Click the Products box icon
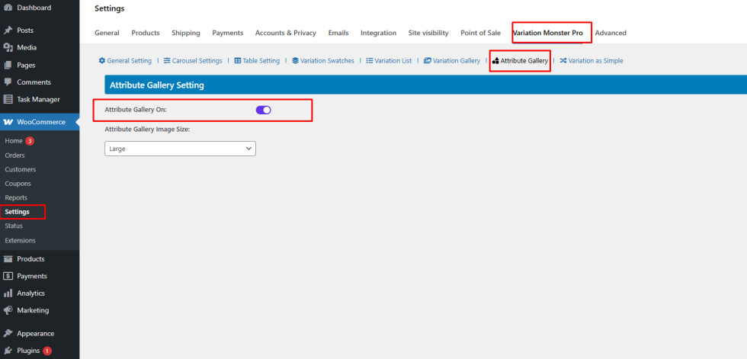 click(8, 259)
